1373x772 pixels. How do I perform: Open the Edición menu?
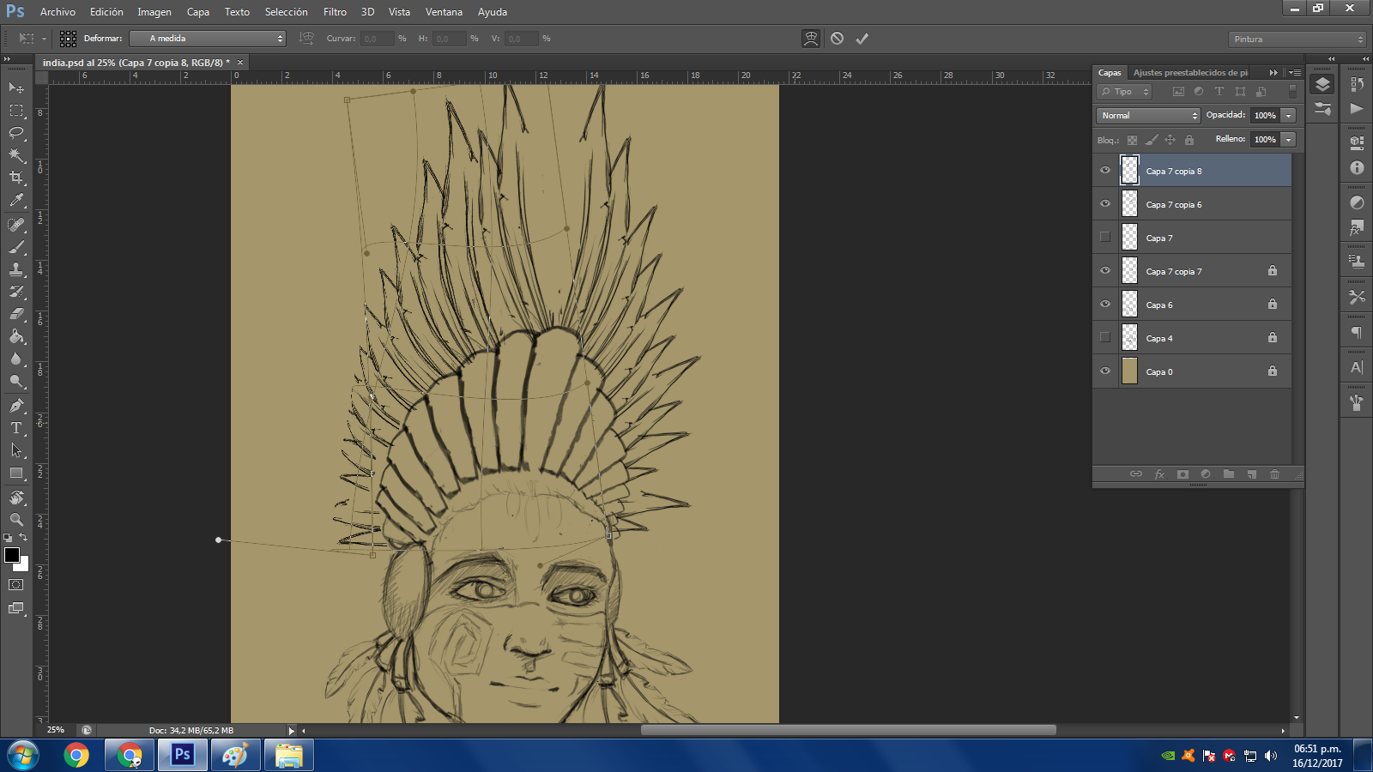106,12
